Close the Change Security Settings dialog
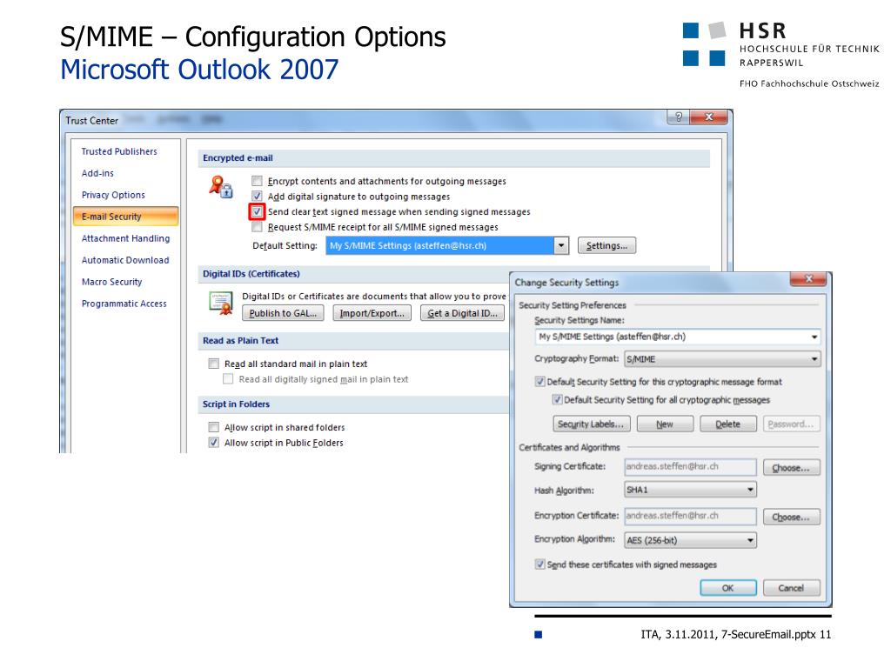 [x=808, y=279]
